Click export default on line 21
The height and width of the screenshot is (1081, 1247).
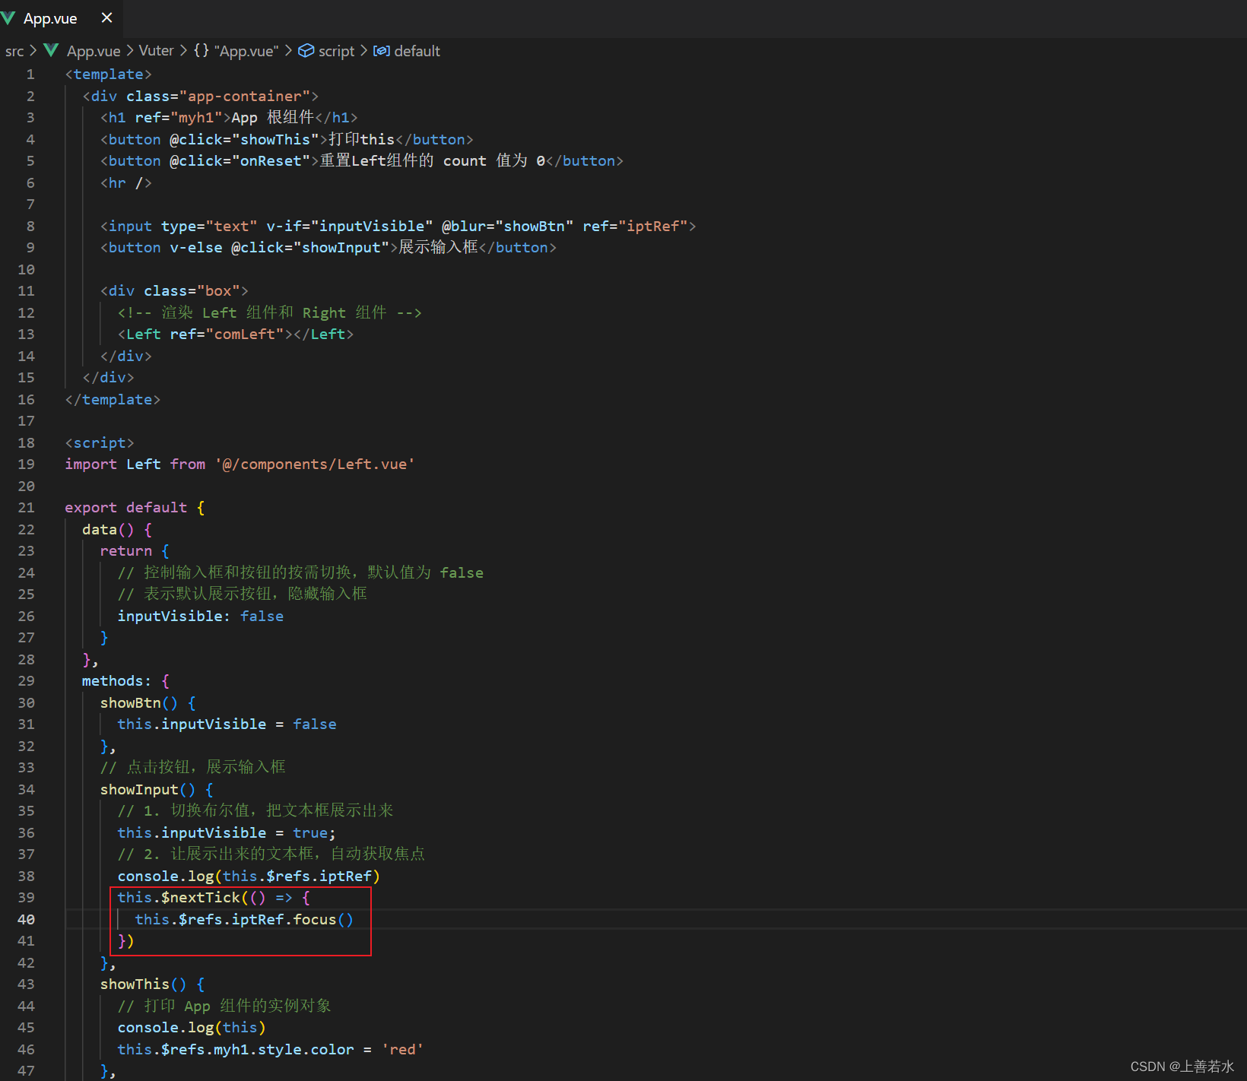pos(125,508)
